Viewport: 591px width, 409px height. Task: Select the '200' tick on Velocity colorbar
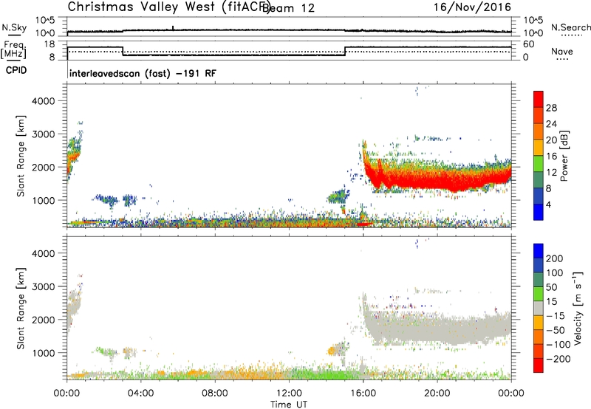pos(555,258)
